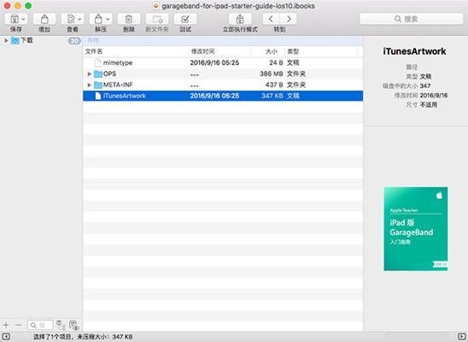
Task: Click the 搜索 search field in toolbar
Action: [x=412, y=19]
